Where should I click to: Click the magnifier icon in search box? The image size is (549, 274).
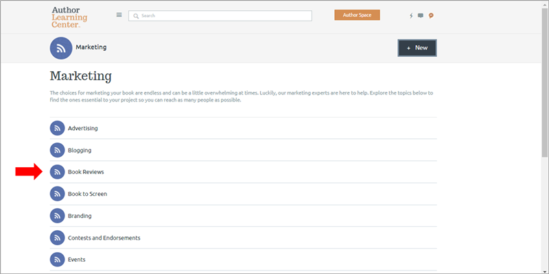point(136,16)
